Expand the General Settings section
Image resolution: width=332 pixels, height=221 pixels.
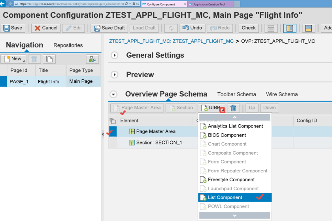click(x=115, y=55)
